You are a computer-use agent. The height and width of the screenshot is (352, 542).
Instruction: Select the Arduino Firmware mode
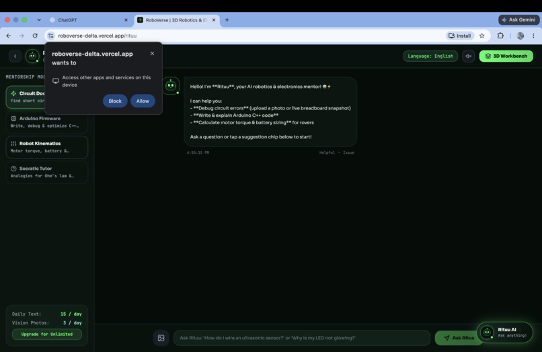pos(46,122)
